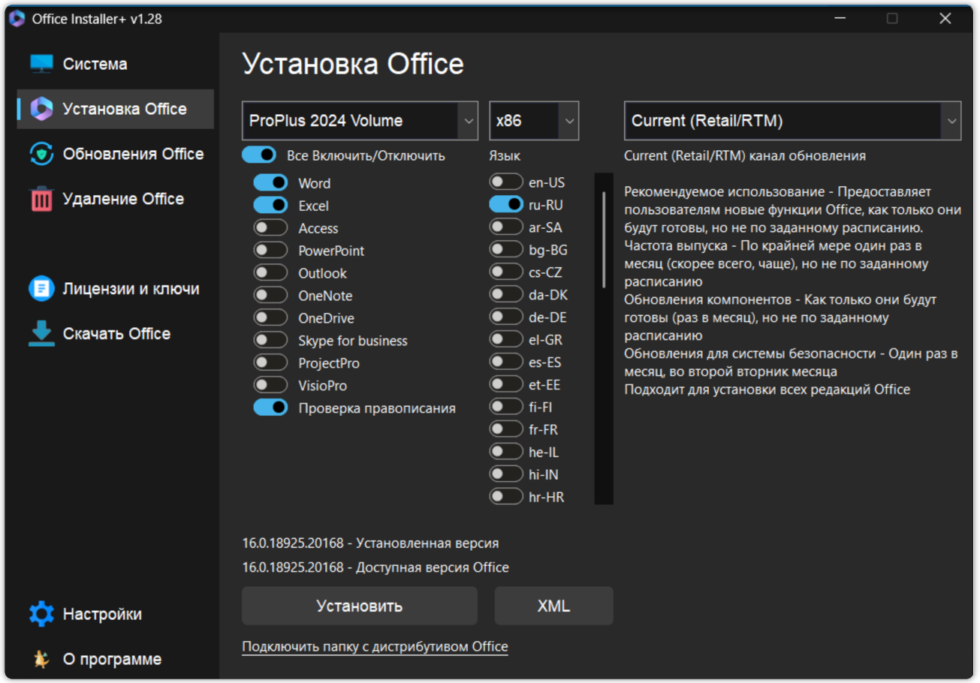Turn off the ru-RU language toggle

(507, 204)
